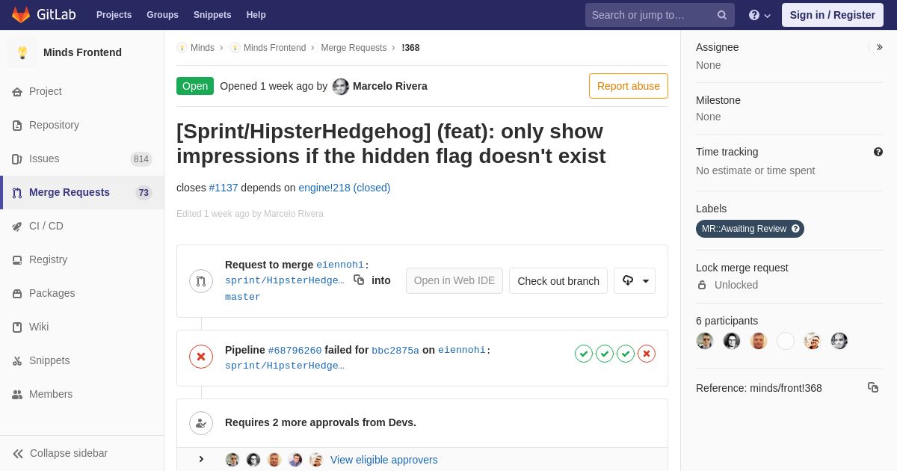Click View eligible approvers link
897x471 pixels.
coord(384,460)
